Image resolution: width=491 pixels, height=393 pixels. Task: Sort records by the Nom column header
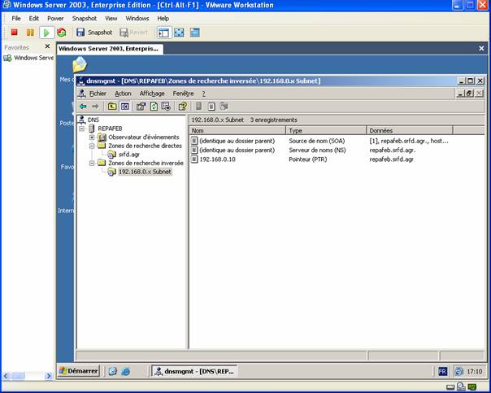237,130
